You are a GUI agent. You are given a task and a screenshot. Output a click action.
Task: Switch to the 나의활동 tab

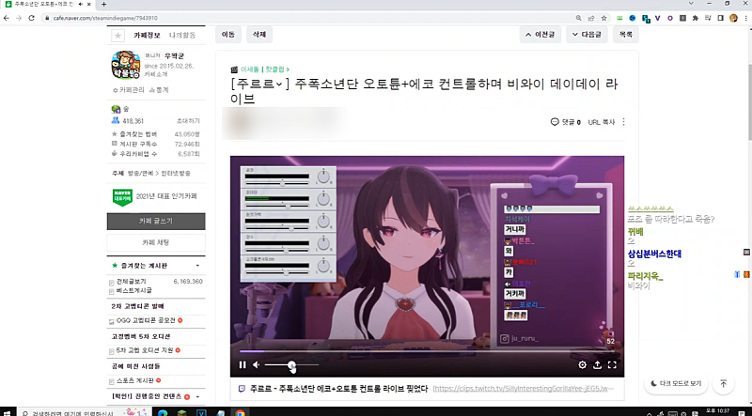(x=182, y=36)
